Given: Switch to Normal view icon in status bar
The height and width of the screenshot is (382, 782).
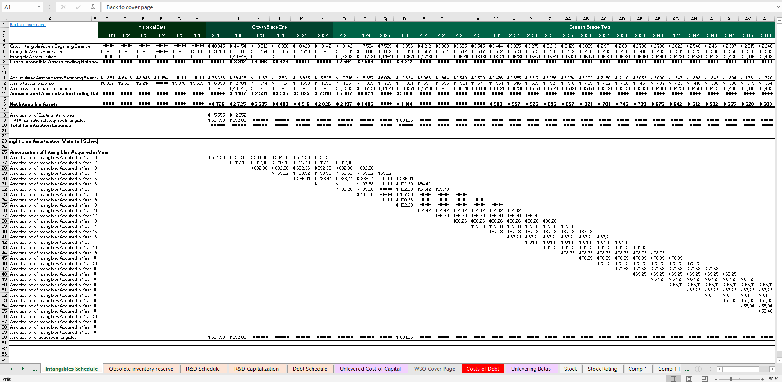Looking at the screenshot, I should point(673,379).
